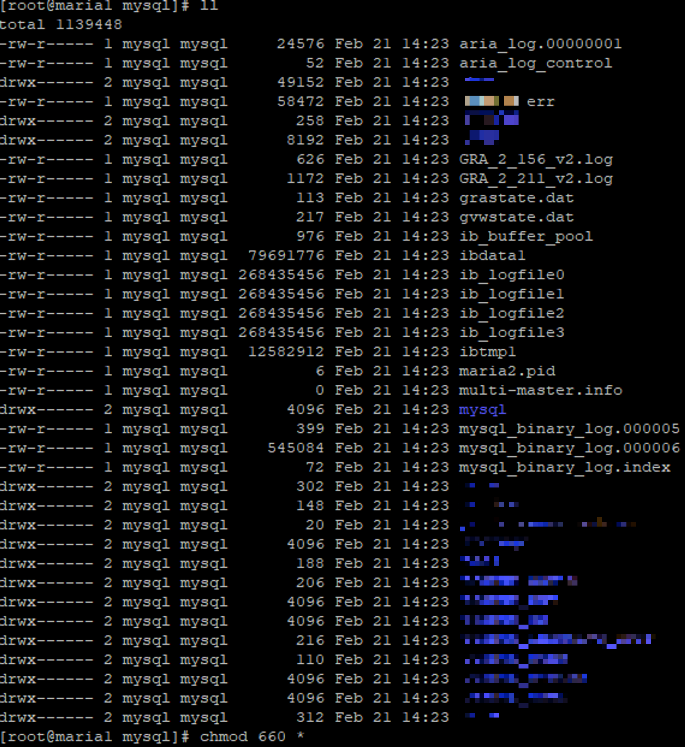685x747 pixels.
Task: Click the ib_logfile0 filename
Action: [512, 275]
